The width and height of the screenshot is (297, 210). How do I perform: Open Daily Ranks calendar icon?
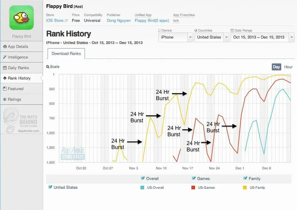pyautogui.click(x=5, y=68)
